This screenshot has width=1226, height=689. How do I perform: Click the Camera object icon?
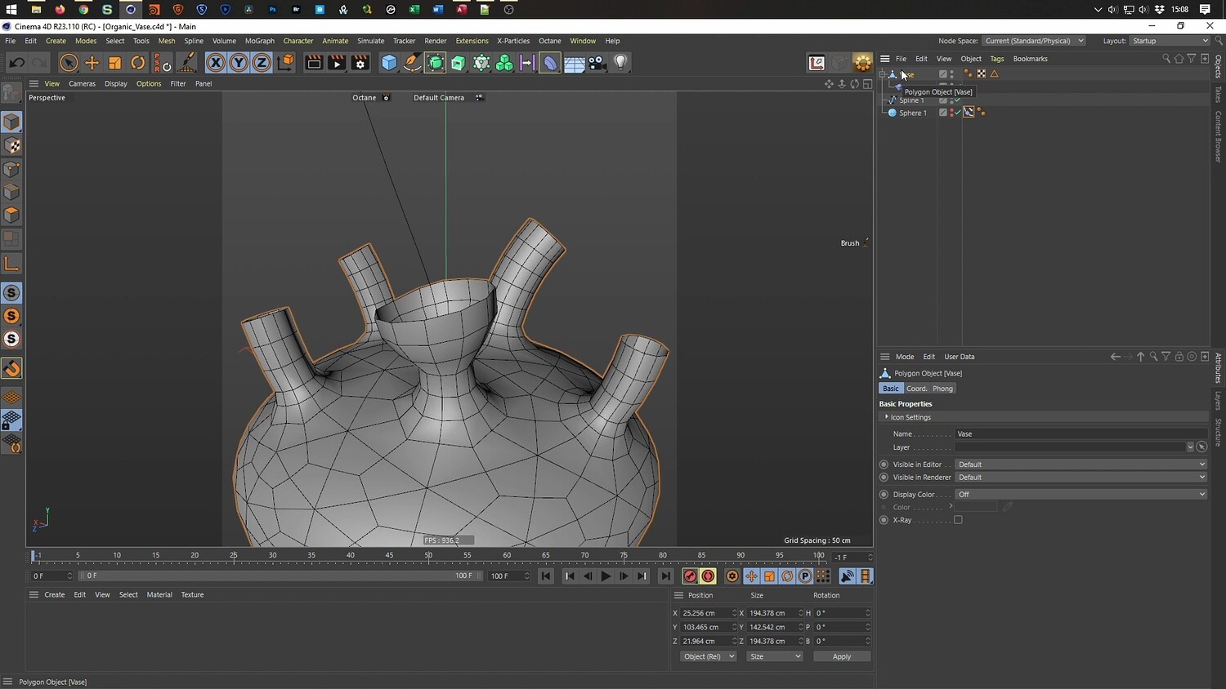pos(597,63)
